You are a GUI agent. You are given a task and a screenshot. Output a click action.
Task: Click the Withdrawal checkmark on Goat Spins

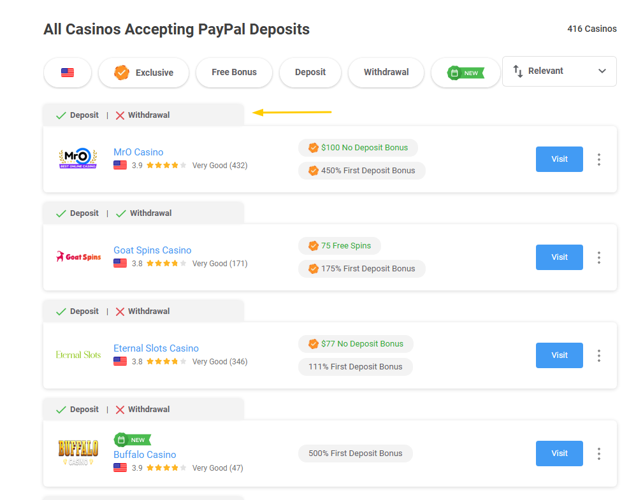point(120,213)
